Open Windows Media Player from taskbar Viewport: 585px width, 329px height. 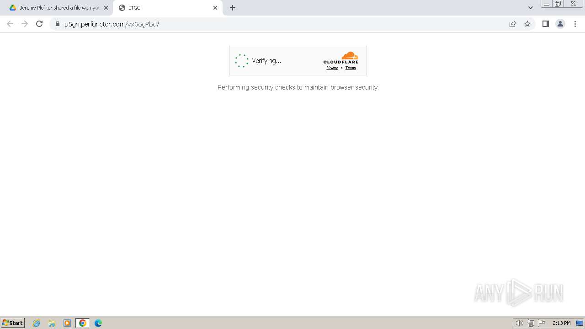[67, 323]
